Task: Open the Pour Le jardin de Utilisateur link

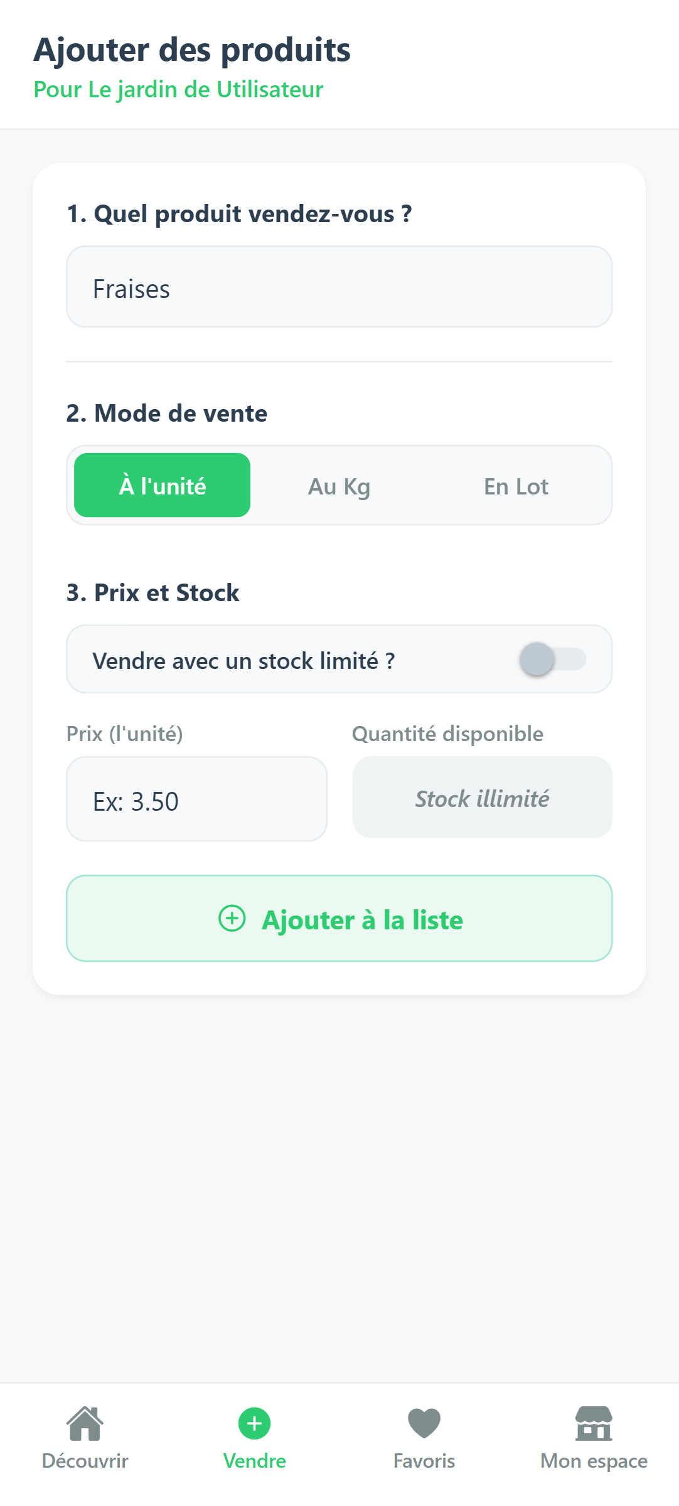Action: tap(178, 90)
